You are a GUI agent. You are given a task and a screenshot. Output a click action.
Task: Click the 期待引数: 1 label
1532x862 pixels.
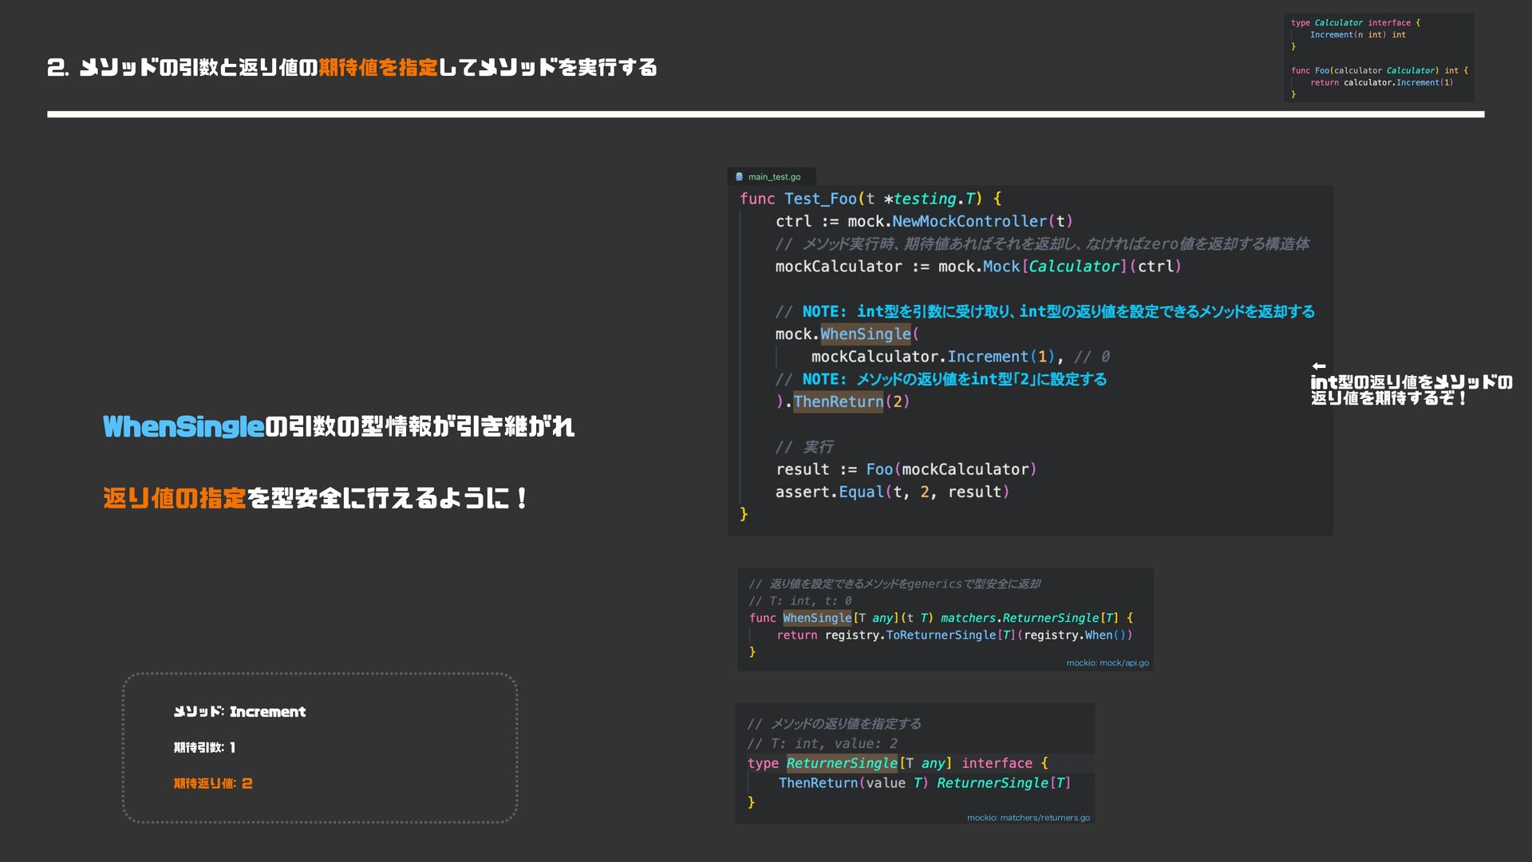pyautogui.click(x=204, y=748)
